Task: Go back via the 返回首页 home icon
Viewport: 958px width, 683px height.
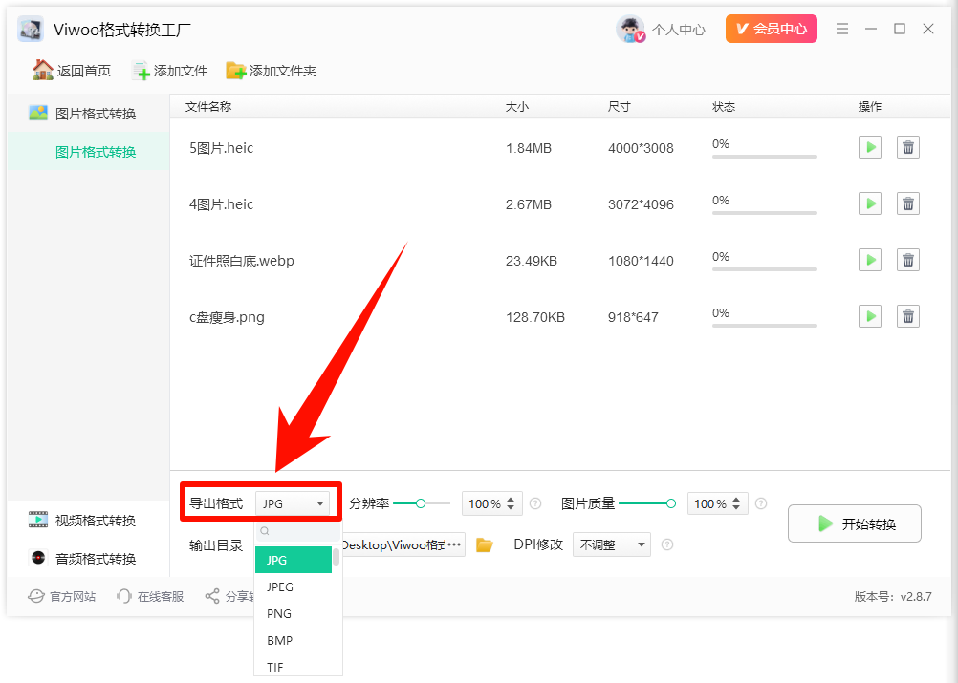Action: (42, 70)
